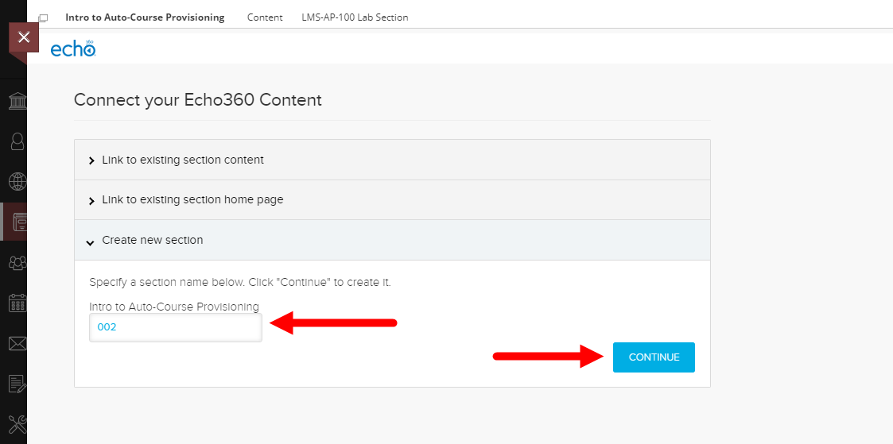This screenshot has width=893, height=444.
Task: Collapse the Create new section panel
Action: (x=392, y=240)
